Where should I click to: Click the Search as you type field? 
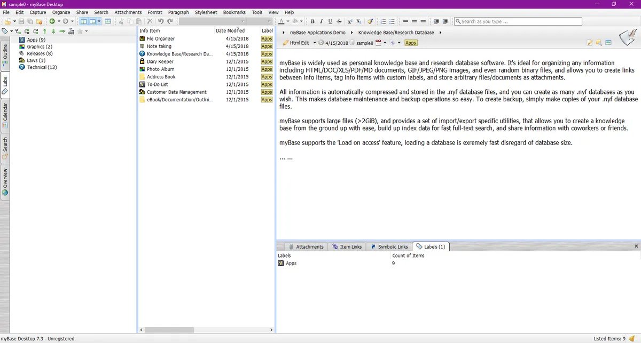518,21
